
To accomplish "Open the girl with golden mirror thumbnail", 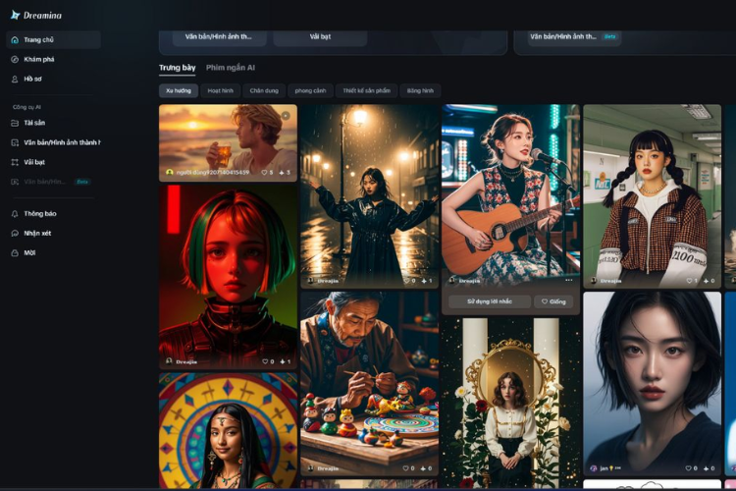I will 510,404.
